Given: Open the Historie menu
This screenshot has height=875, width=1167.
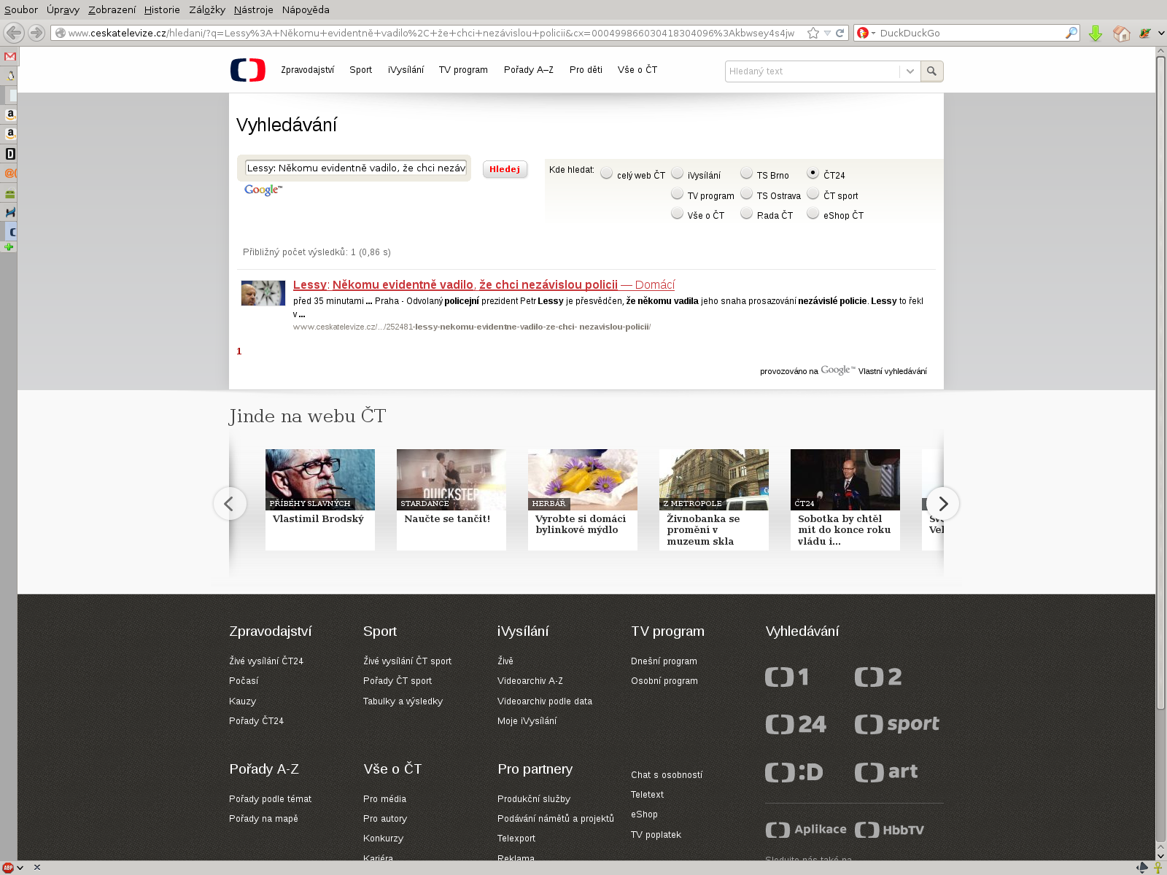Looking at the screenshot, I should click(x=162, y=9).
